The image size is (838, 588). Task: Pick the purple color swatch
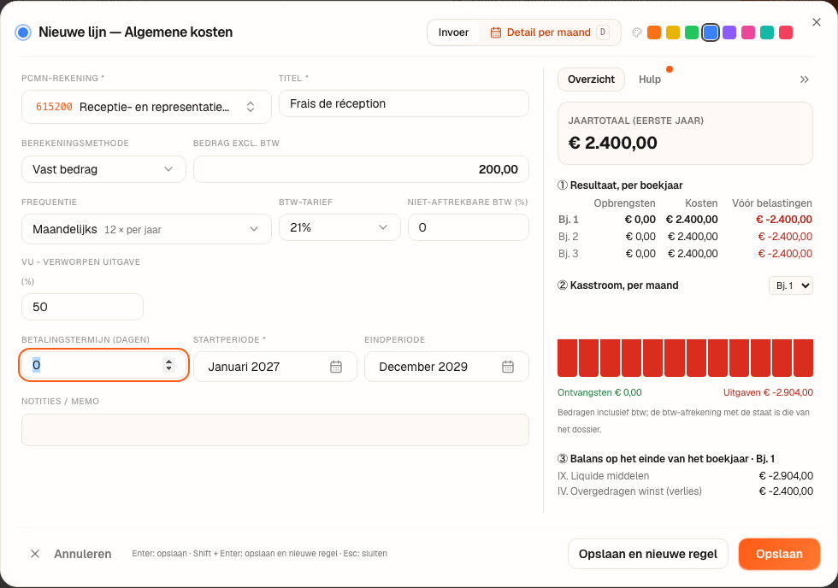(729, 32)
